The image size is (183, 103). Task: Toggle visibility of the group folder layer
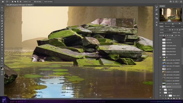(x=160, y=57)
